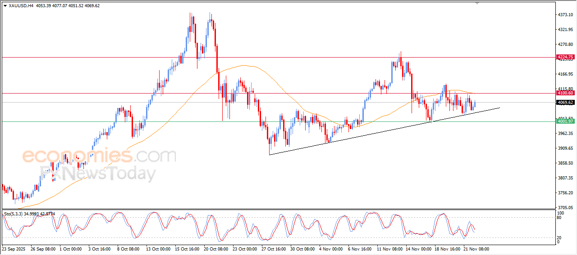Viewport: 577px width, 255px height.
Task: Select the 4224.75 price level tag
Action: click(x=565, y=57)
